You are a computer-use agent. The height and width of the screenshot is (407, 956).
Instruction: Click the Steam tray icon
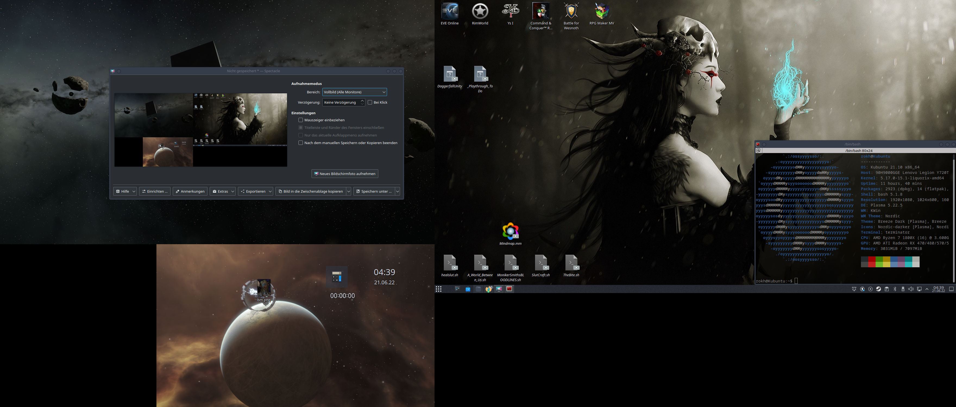[x=878, y=289]
